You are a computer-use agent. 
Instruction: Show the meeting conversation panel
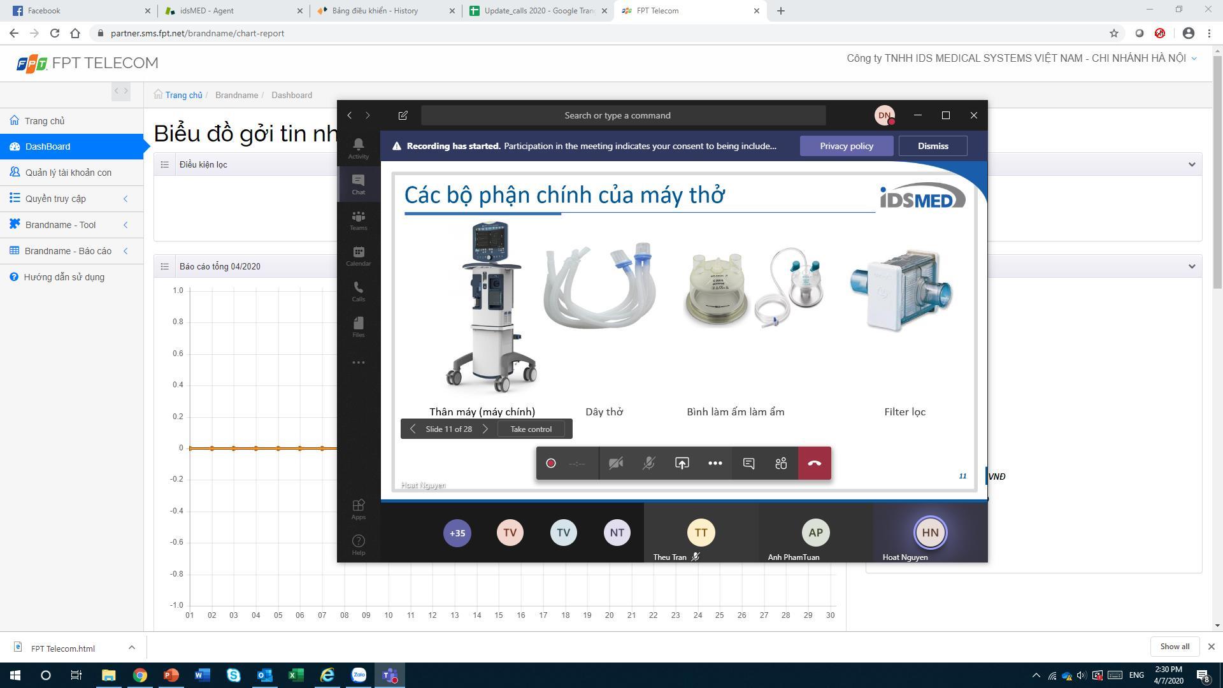click(748, 463)
